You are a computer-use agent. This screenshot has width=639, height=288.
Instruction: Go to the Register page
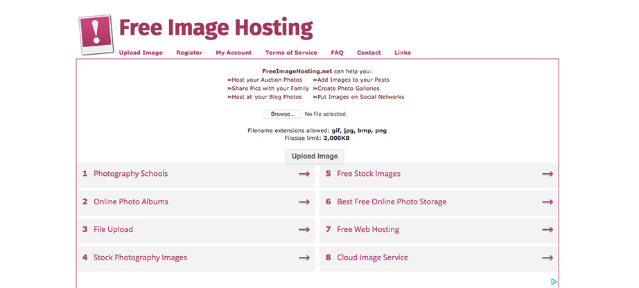(189, 53)
